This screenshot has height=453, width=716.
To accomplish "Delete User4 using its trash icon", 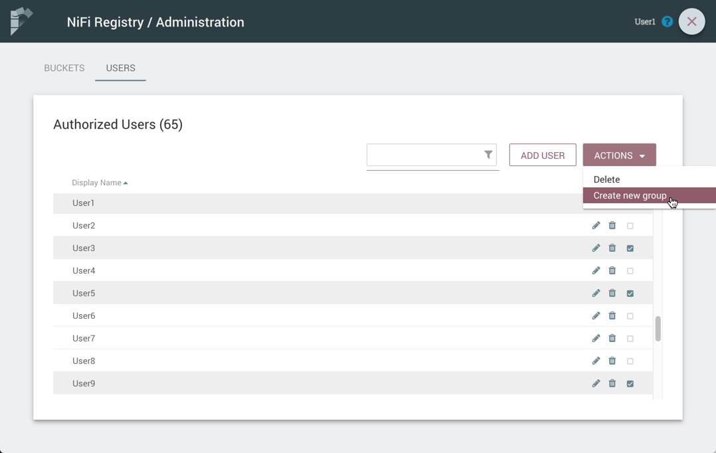I will pos(612,271).
